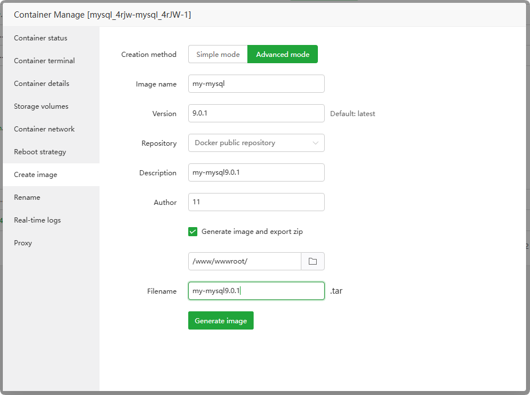Click the folder browse icon
Screen dimensions: 530x395
[x=313, y=261]
